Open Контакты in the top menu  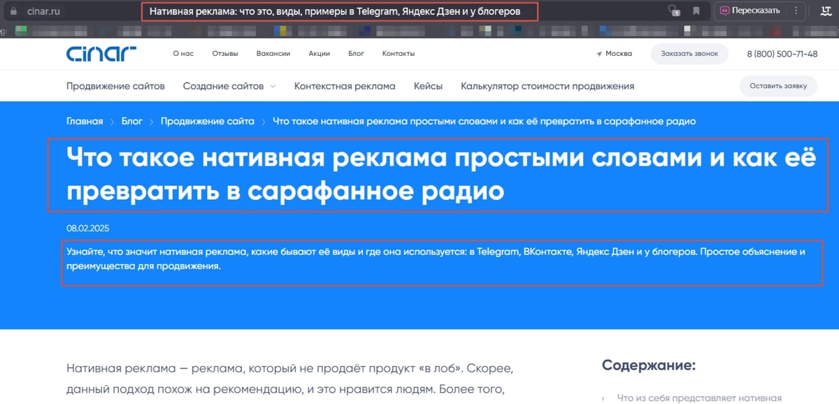pyautogui.click(x=399, y=54)
